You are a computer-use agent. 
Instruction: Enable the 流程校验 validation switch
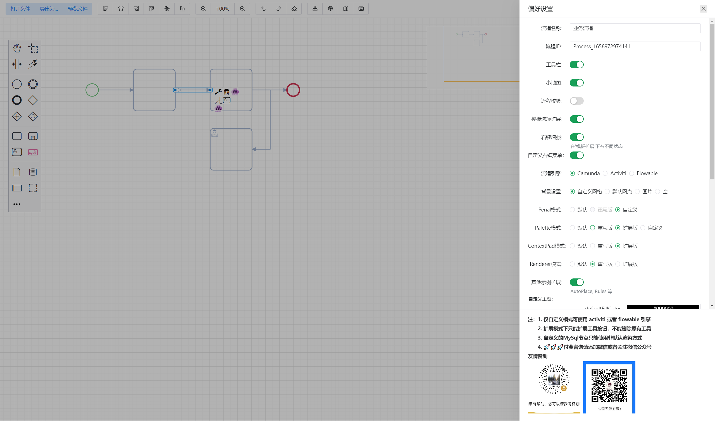pos(576,101)
